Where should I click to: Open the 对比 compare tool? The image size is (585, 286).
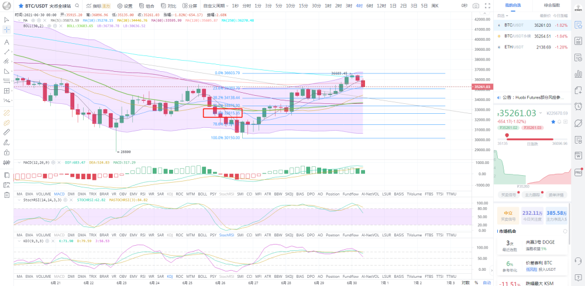click(169, 6)
